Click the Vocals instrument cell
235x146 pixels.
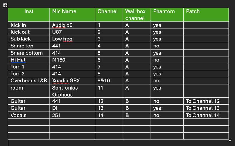pyautogui.click(x=18, y=115)
